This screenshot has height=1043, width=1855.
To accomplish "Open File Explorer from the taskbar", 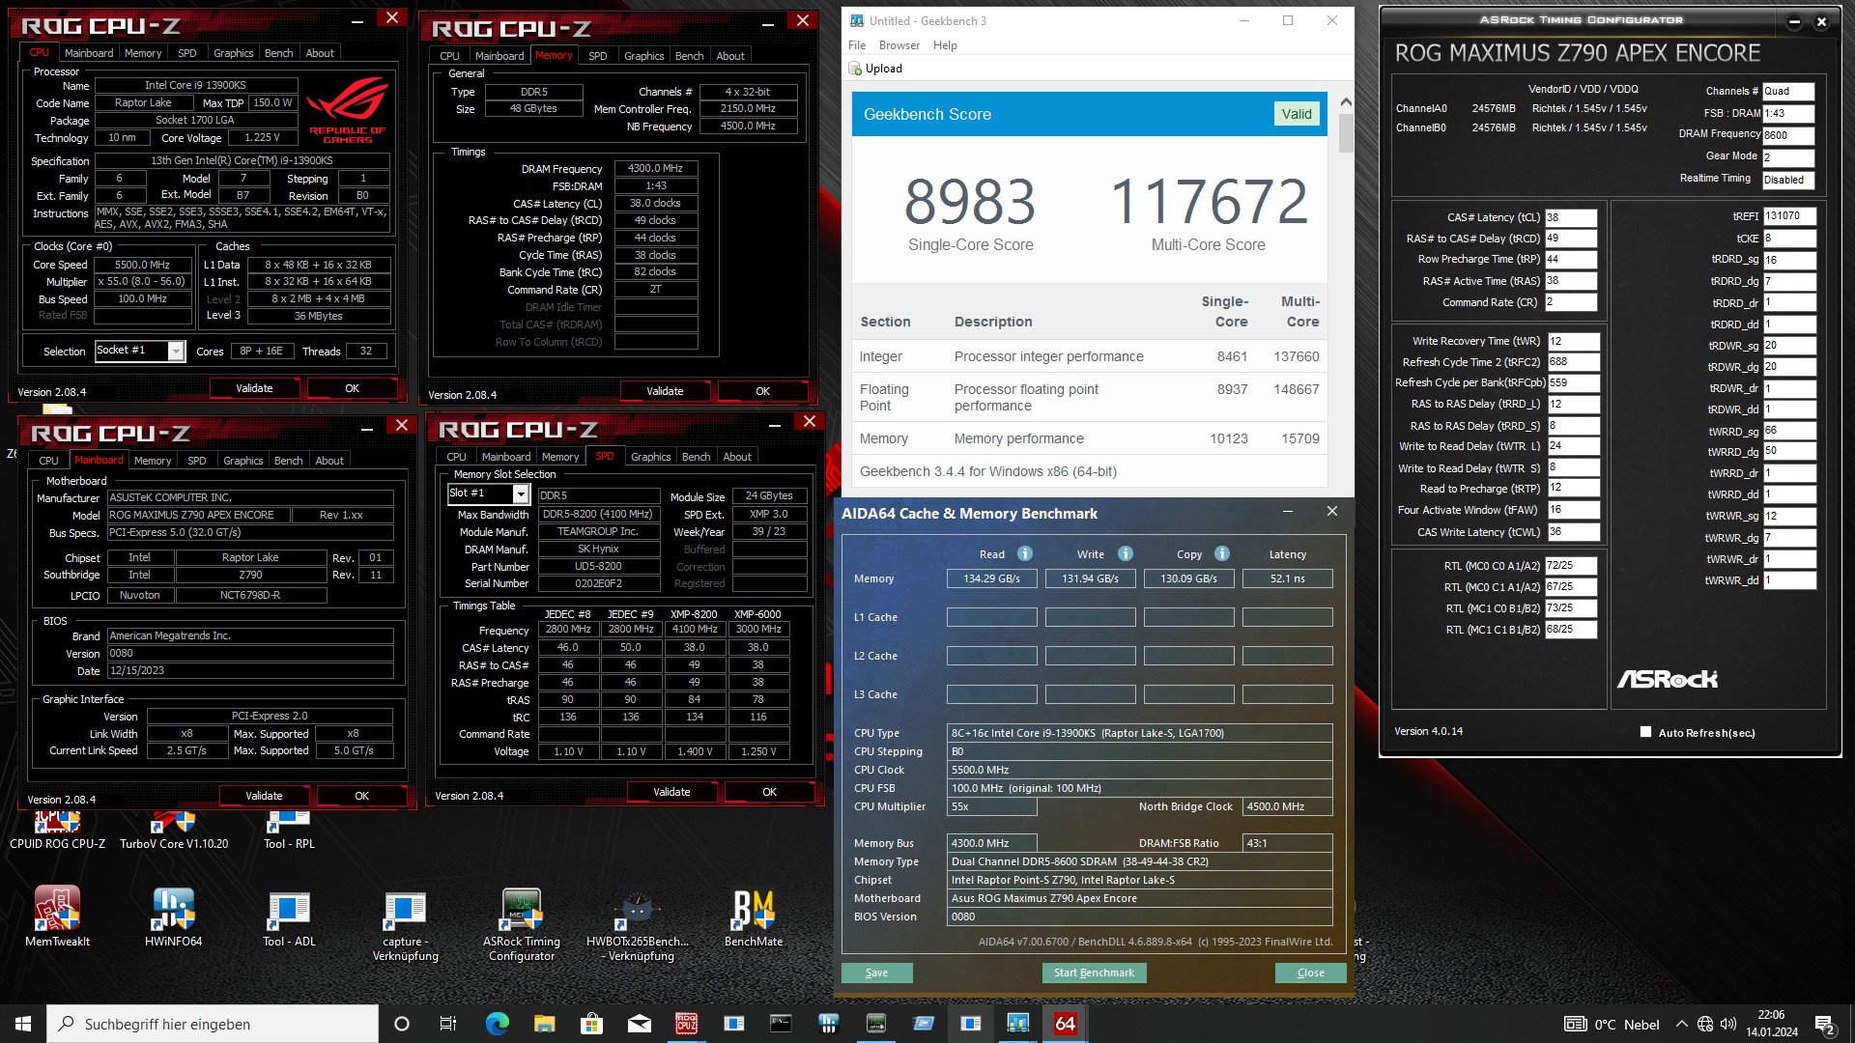I will 544,1024.
